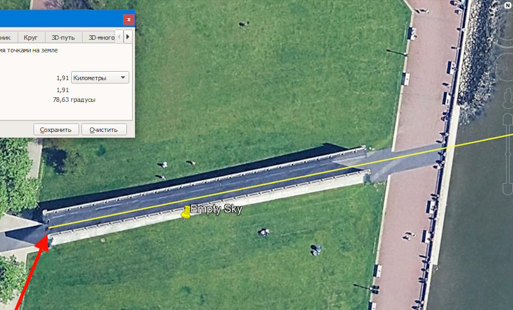Click the Сохранить button
Screen dimensions: 513x310
[x=56, y=129]
